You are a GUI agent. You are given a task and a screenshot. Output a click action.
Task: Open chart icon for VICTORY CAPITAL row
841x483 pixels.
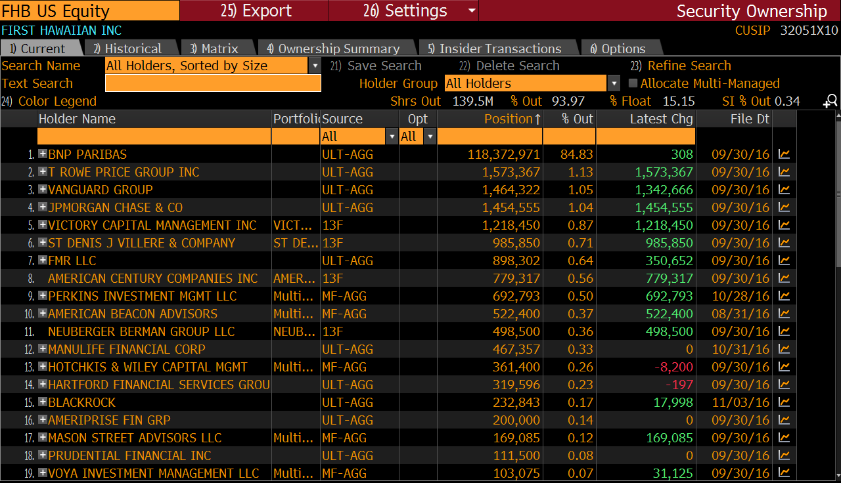(x=784, y=225)
